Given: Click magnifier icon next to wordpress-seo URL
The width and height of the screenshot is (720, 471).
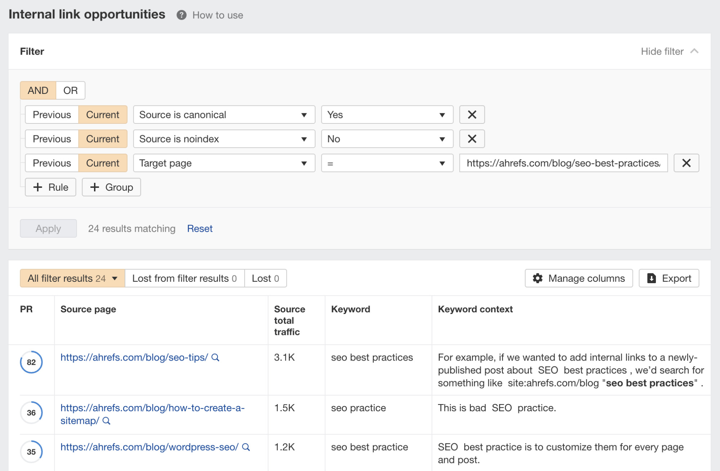Looking at the screenshot, I should (x=246, y=447).
